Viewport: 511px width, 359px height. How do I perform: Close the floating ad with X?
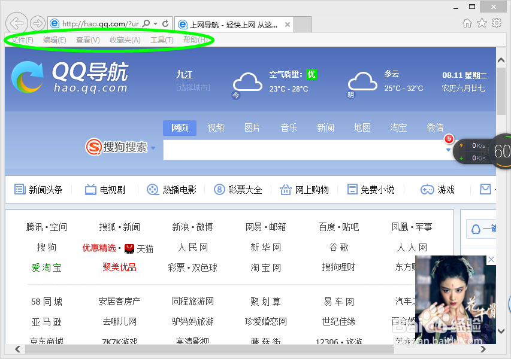tap(491, 260)
